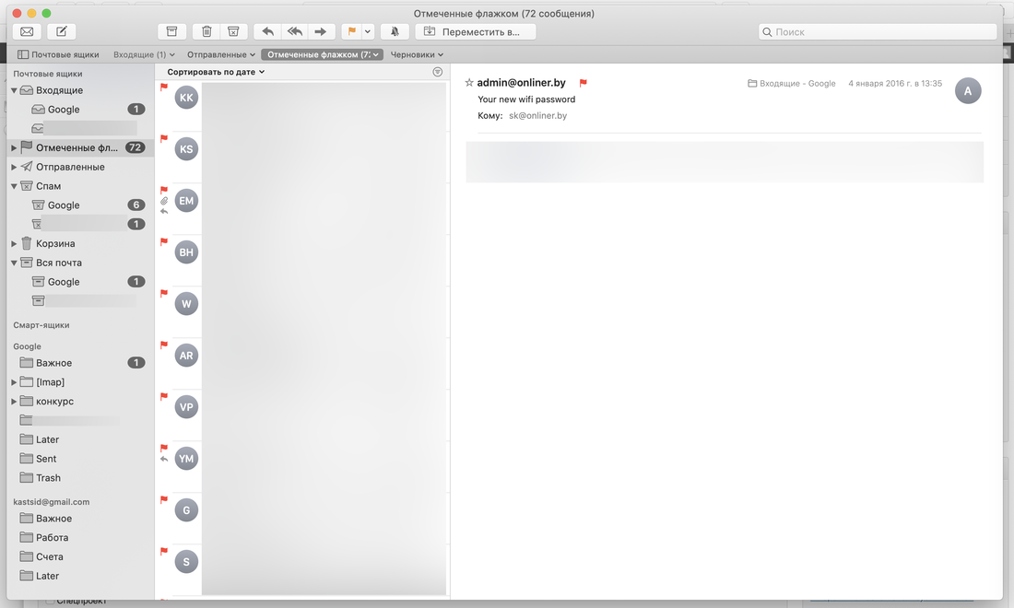Select the message from sender S

(x=302, y=570)
